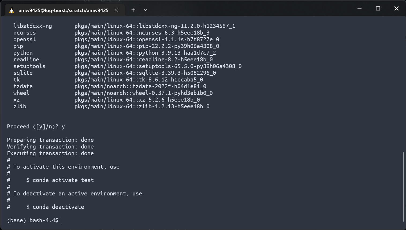Click the tk-8.6.12-h1ccaba5_0 path
406x230 pixels.
(x=139, y=80)
